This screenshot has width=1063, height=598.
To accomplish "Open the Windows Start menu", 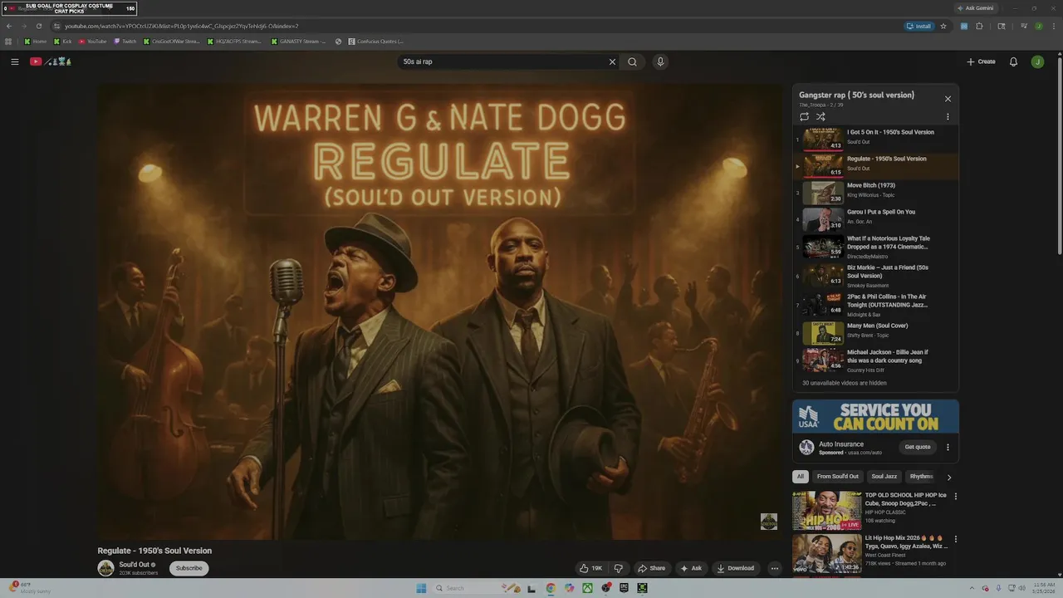I will click(421, 588).
